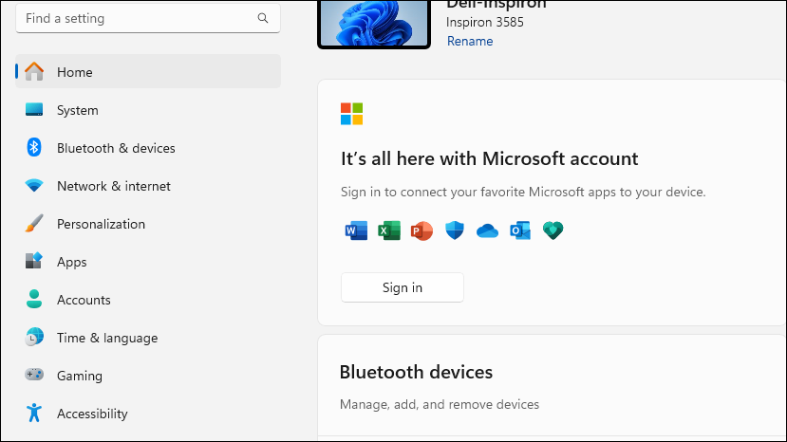Click the Home house icon in sidebar
787x442 pixels.
tap(34, 71)
